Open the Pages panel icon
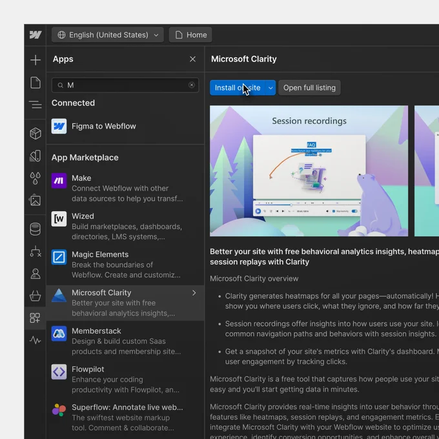Screen dimensions: 439x439 [x=36, y=83]
